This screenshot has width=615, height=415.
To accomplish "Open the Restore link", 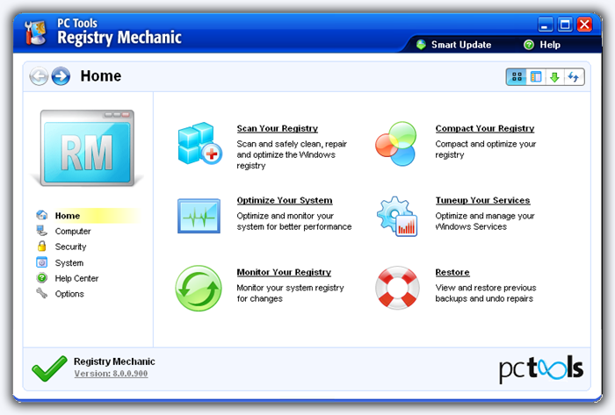I will 452,272.
